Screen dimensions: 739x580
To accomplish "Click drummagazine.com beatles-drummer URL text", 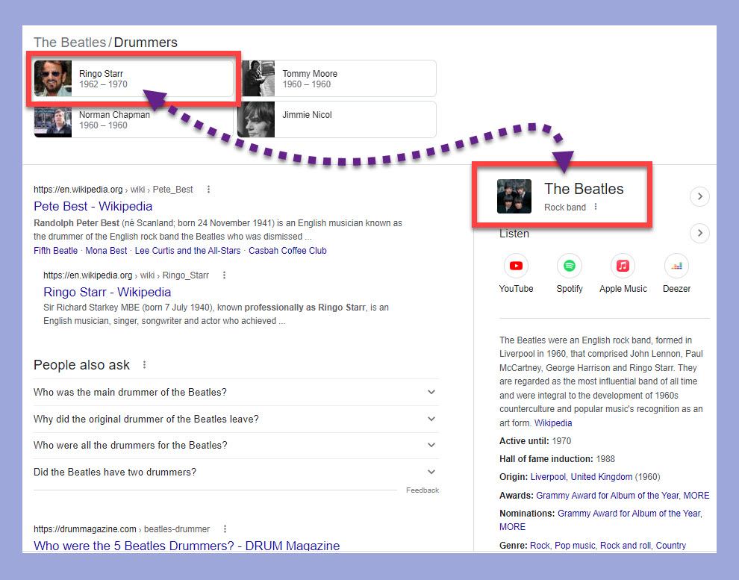I will [x=122, y=529].
